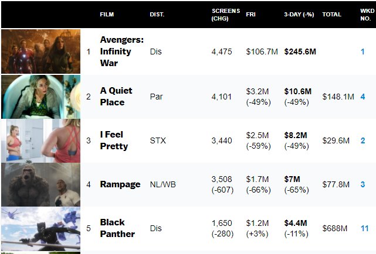The image size is (376, 254).
Task: Open the I Feel Pretty thumbnail image
Action: coord(40,140)
